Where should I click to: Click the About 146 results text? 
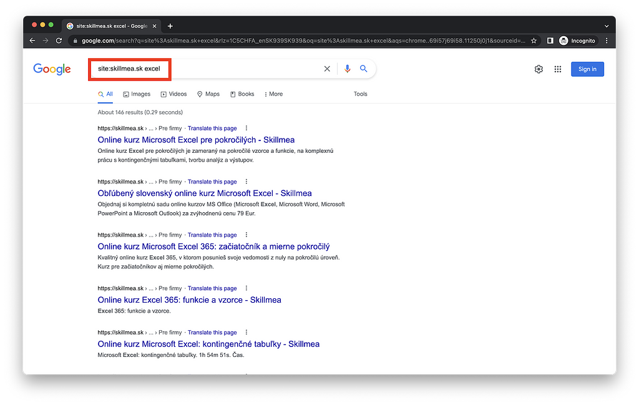(x=140, y=112)
